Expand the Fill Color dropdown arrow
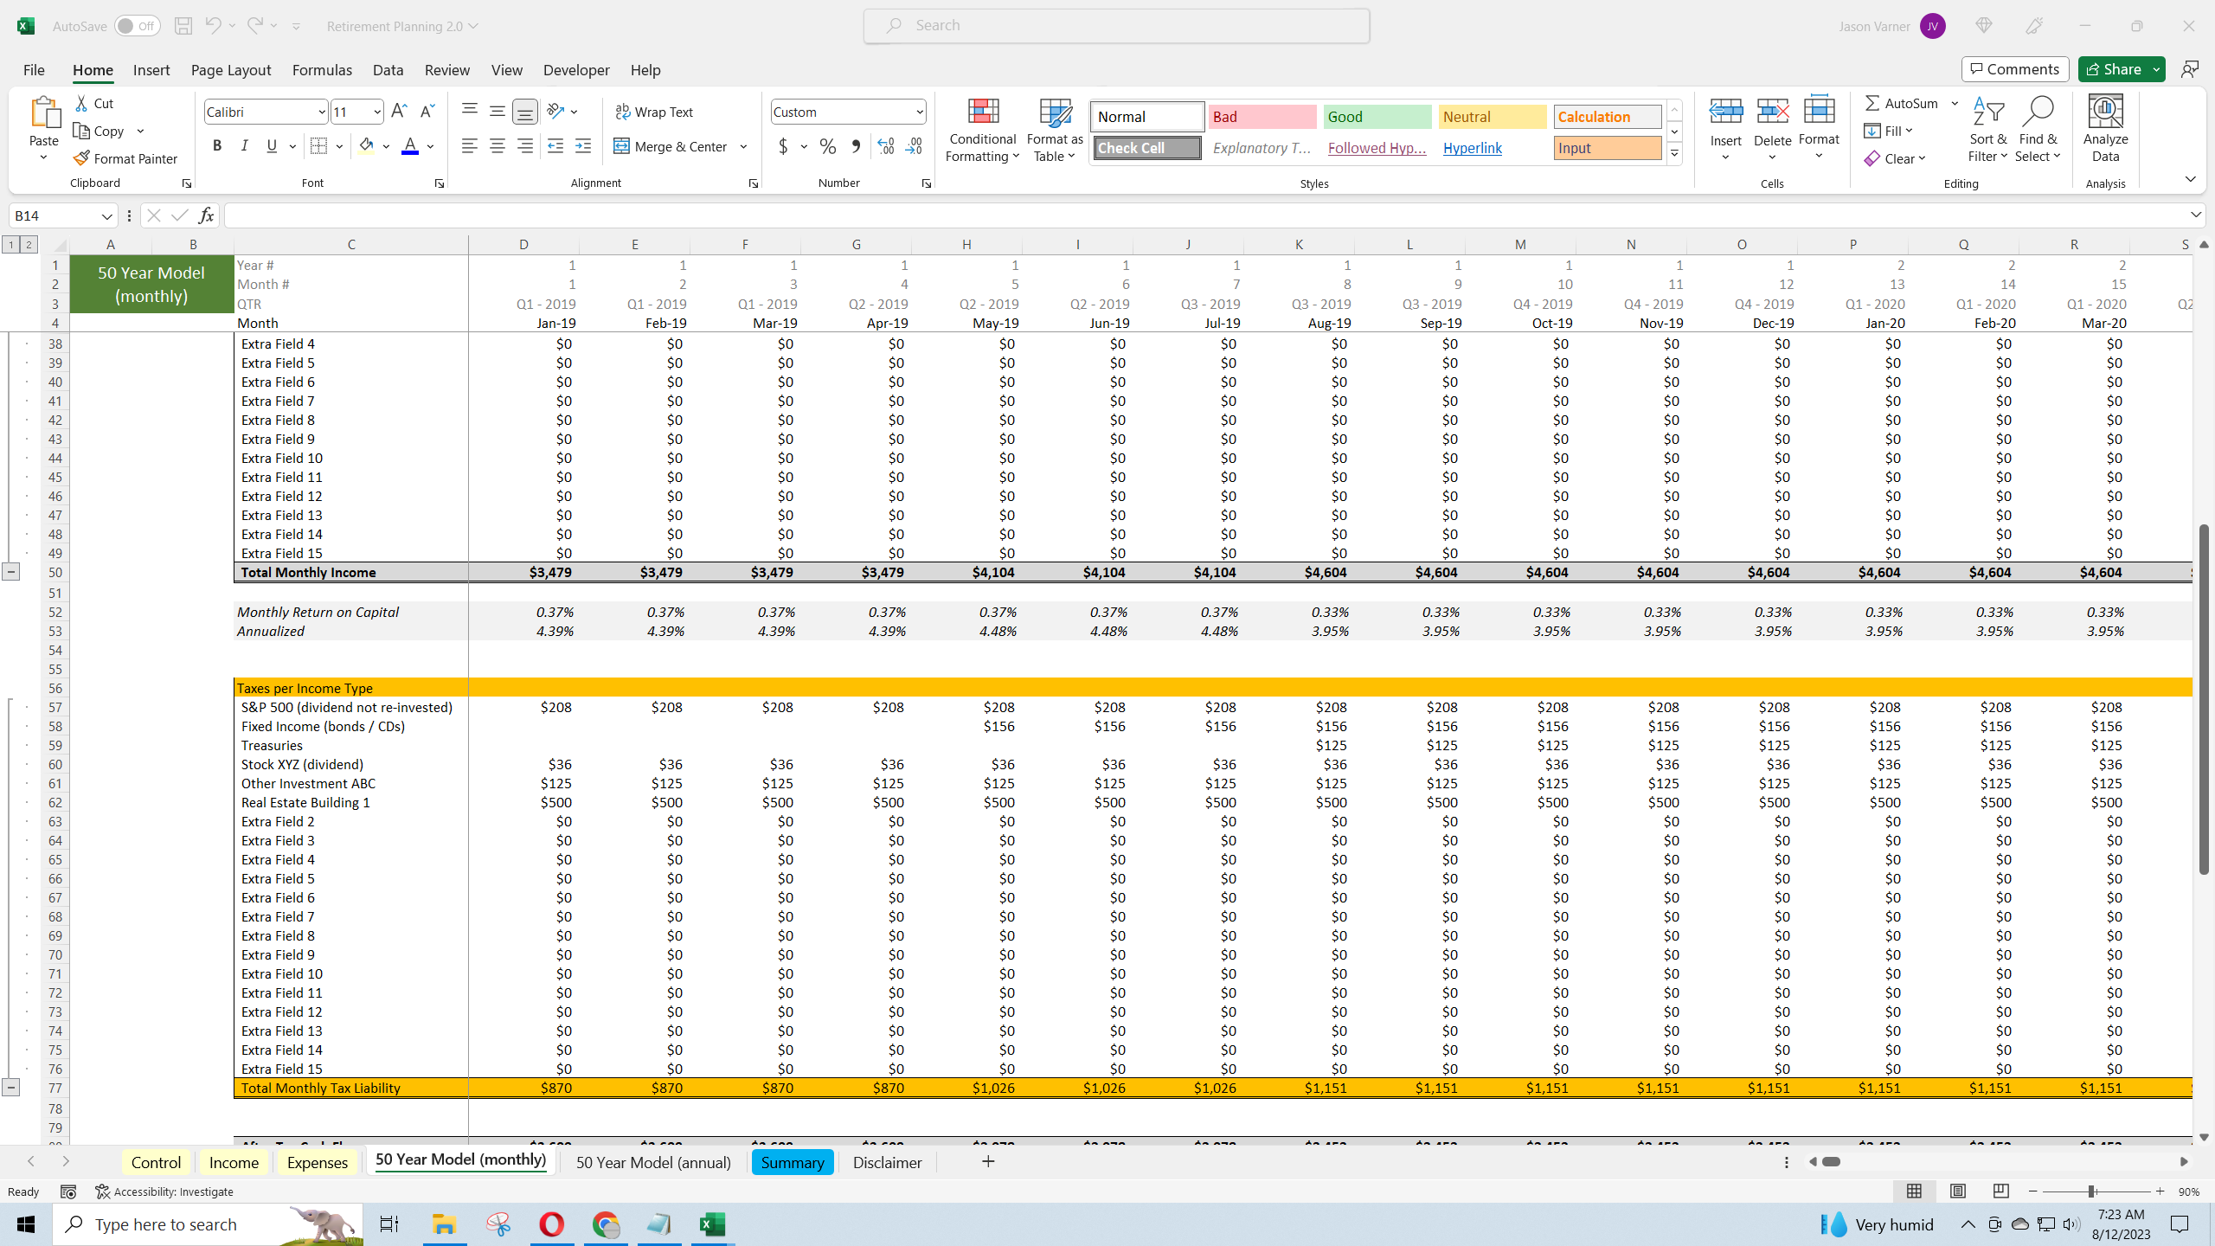This screenshot has height=1246, width=2215. (387, 146)
